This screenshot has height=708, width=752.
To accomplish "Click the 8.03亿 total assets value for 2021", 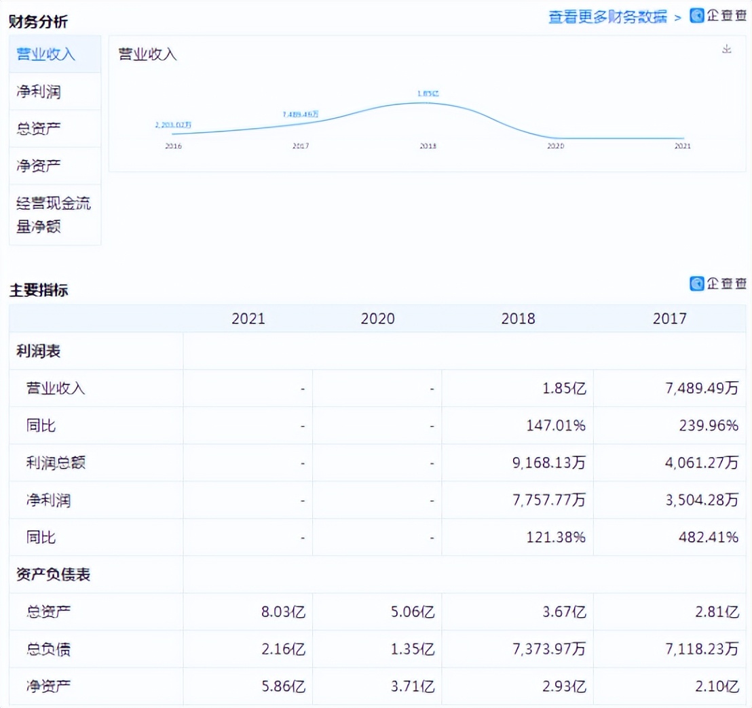I will [x=284, y=612].
